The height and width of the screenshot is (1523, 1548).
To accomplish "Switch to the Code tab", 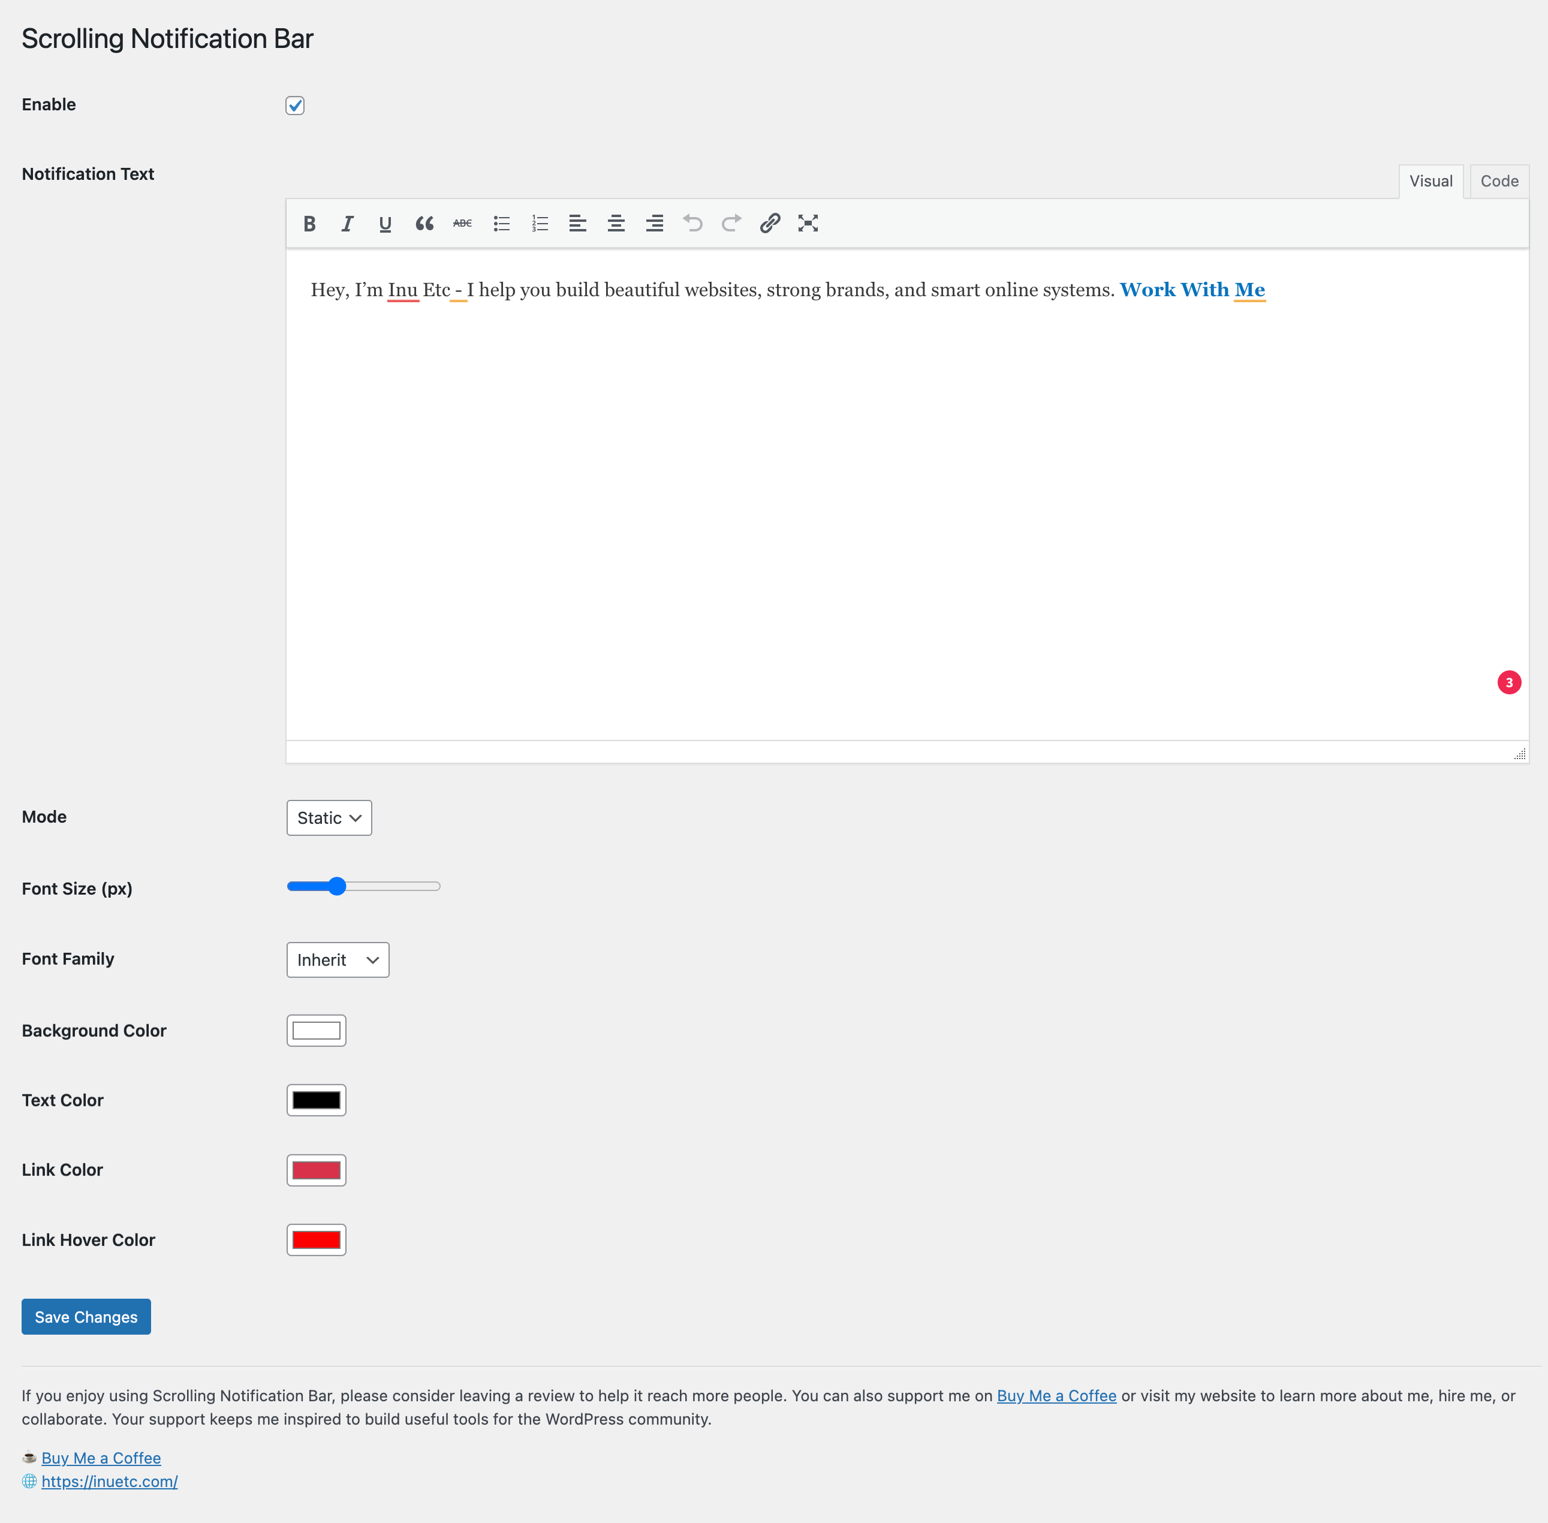I will pyautogui.click(x=1498, y=180).
